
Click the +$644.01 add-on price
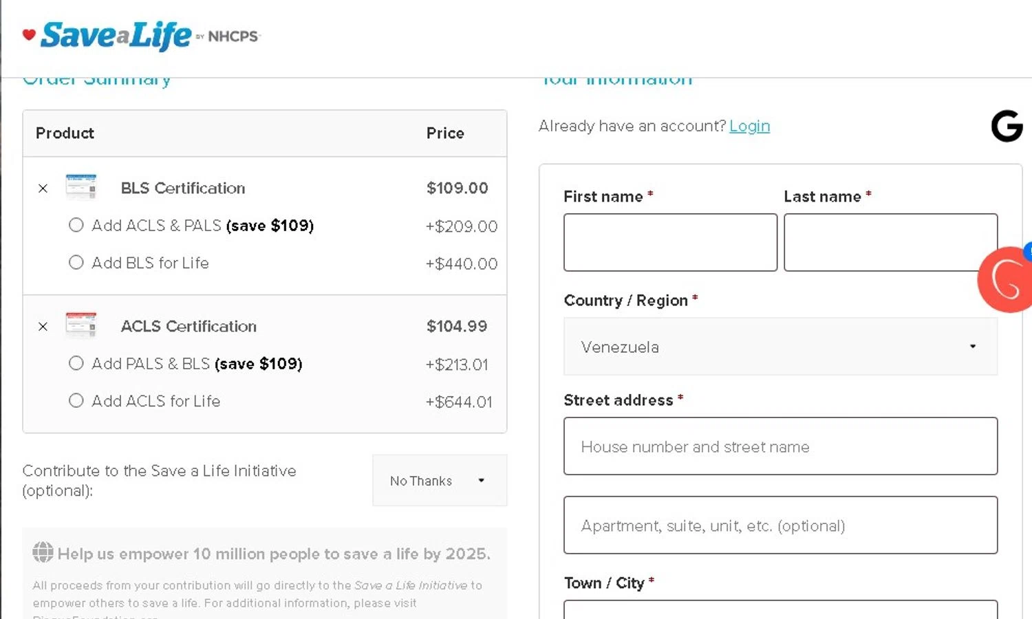[x=459, y=402]
